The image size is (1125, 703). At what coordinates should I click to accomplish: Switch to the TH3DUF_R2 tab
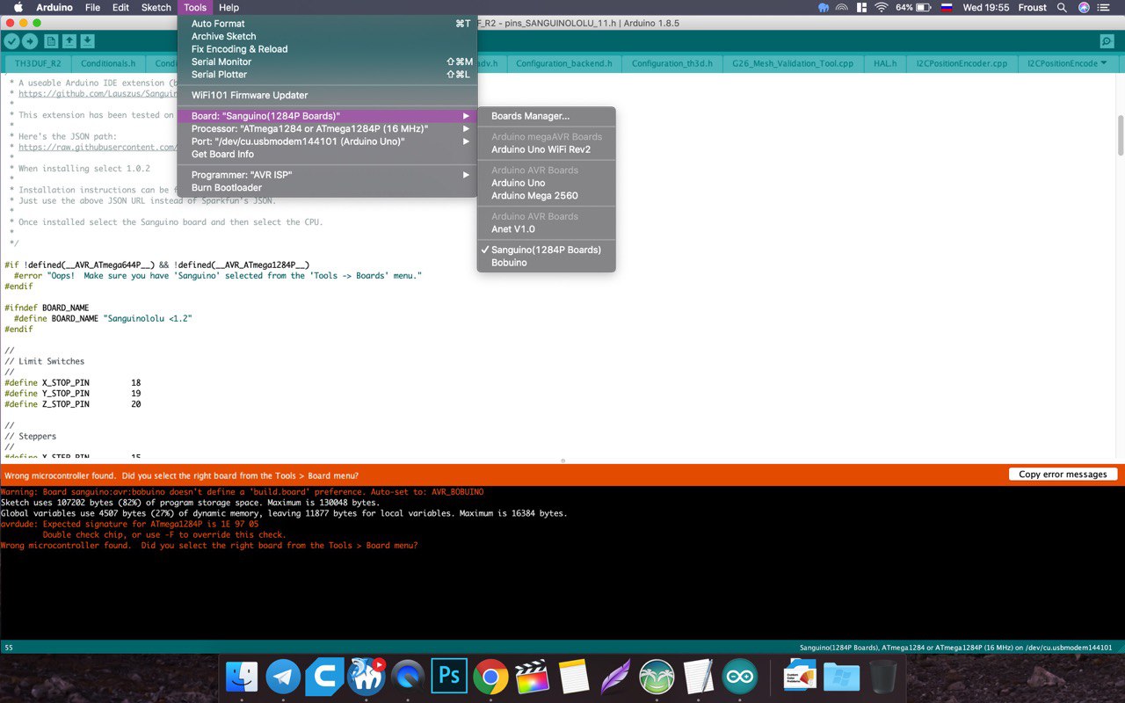38,63
